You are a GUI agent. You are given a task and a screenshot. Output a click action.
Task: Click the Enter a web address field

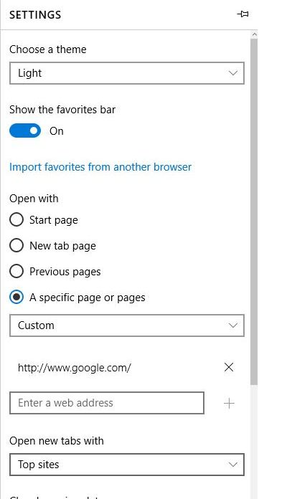point(107,403)
